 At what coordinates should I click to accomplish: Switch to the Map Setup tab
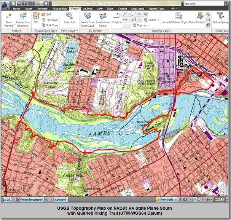(138, 9)
